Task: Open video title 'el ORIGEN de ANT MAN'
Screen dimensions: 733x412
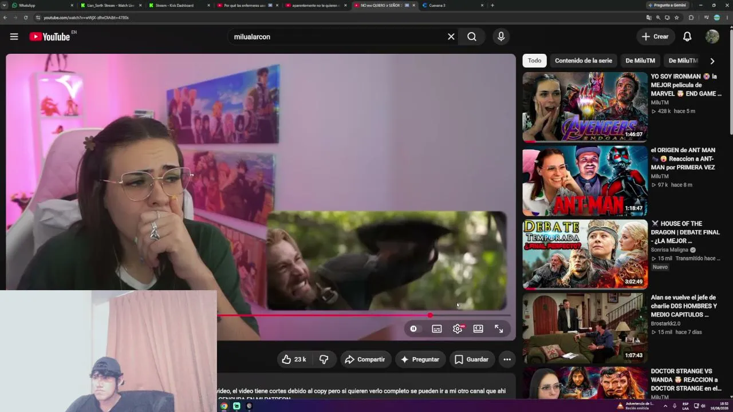Action: click(x=683, y=159)
